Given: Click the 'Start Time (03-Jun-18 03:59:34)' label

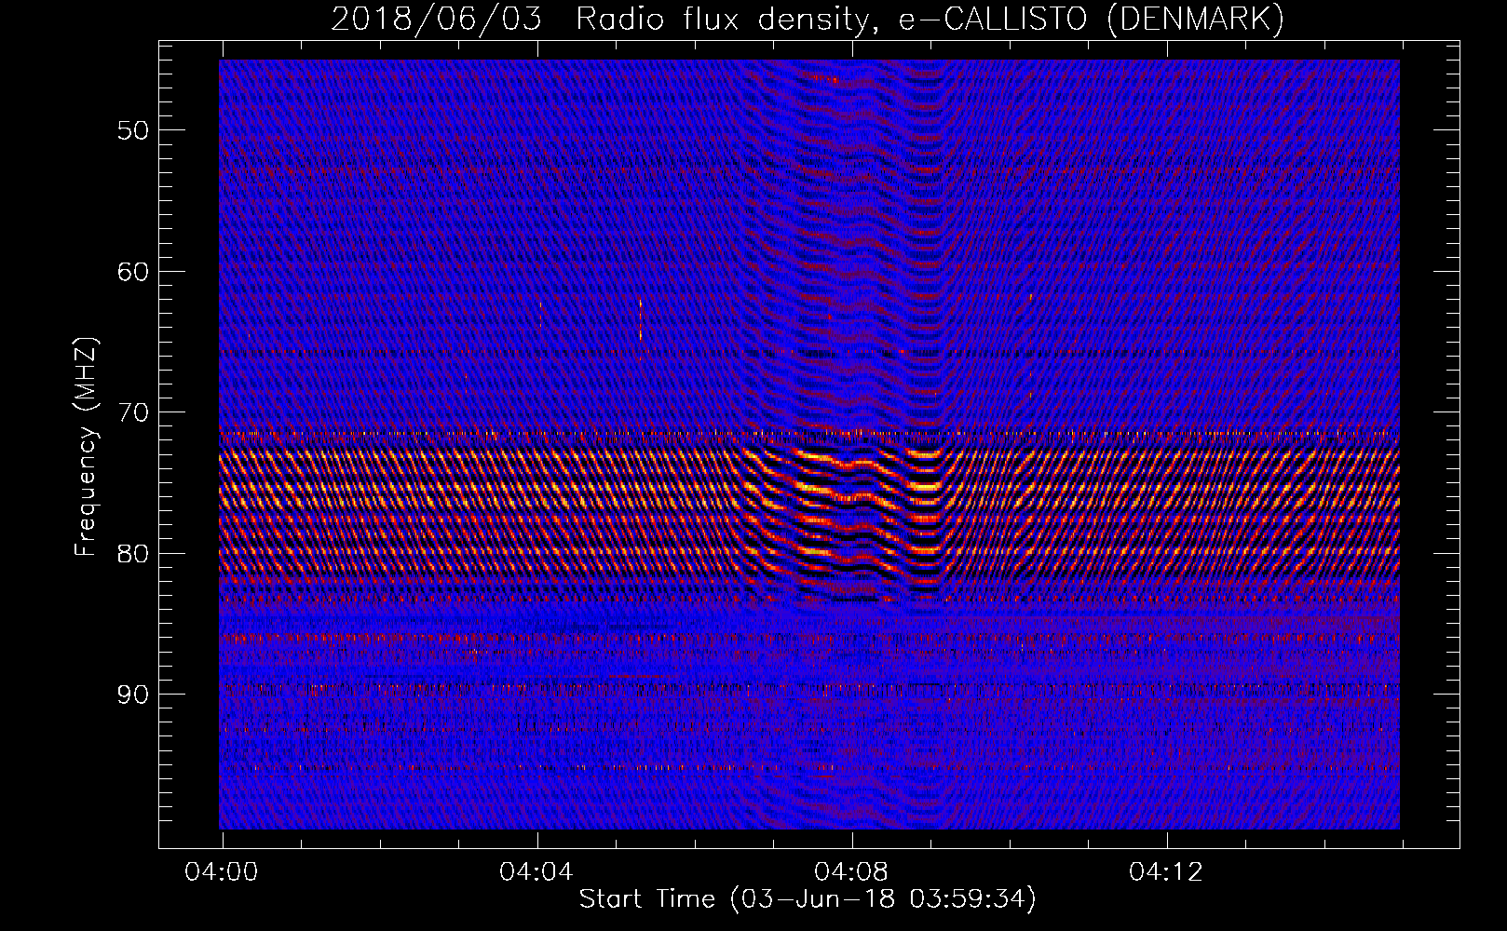Looking at the screenshot, I should (808, 899).
